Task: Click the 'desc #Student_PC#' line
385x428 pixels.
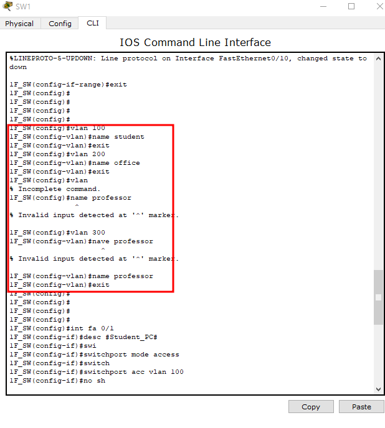Action: [x=83, y=337]
